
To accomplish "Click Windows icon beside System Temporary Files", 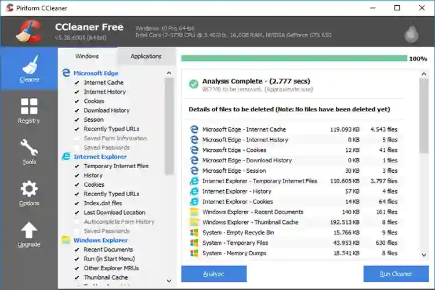I will pos(194,243).
